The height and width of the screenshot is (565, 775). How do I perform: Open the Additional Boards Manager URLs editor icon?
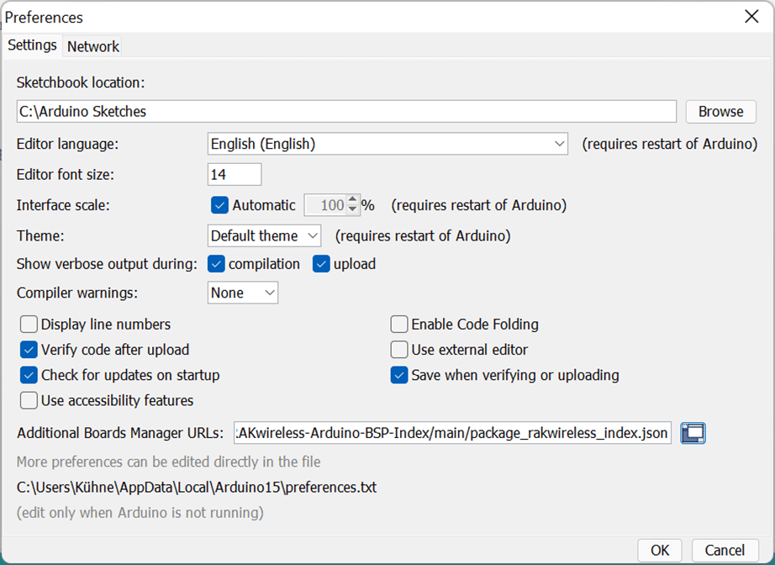click(693, 433)
